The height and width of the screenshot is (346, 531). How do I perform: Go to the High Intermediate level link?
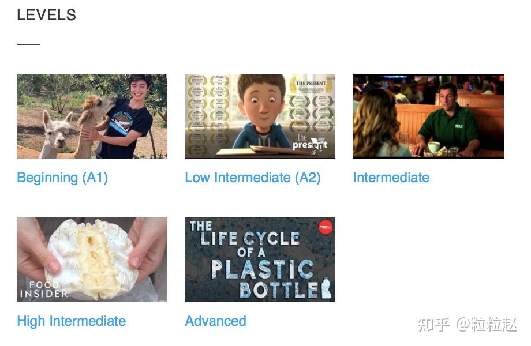[72, 321]
